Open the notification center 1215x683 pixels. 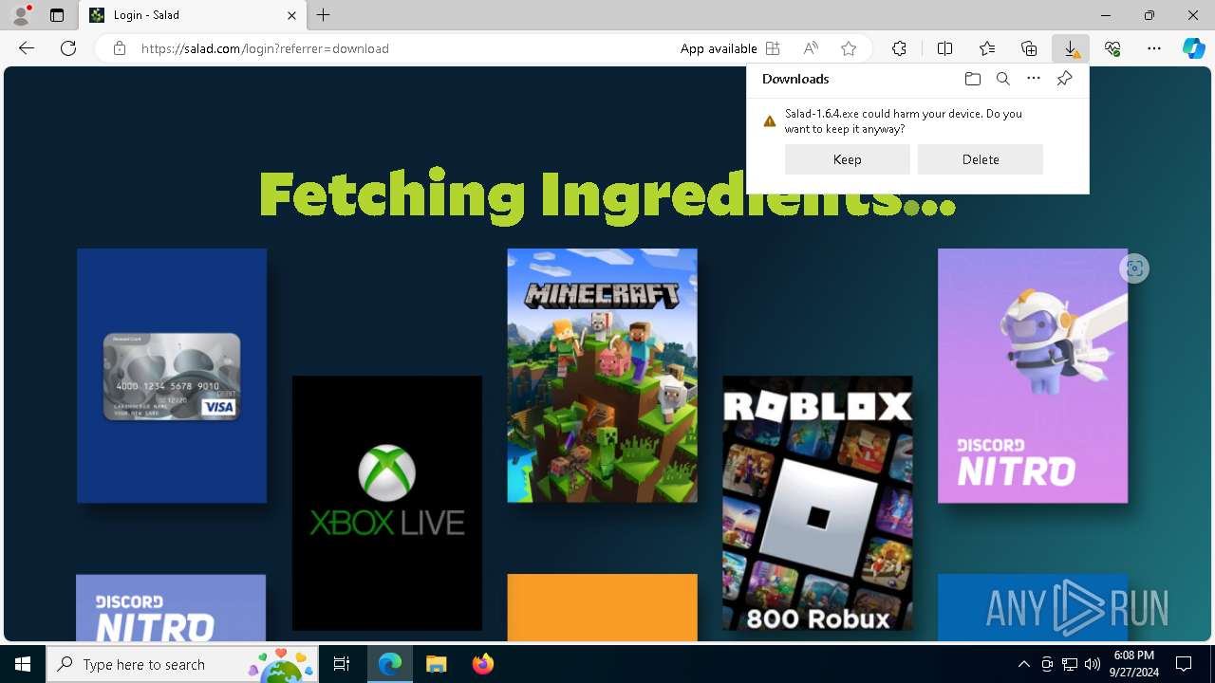click(x=1184, y=664)
